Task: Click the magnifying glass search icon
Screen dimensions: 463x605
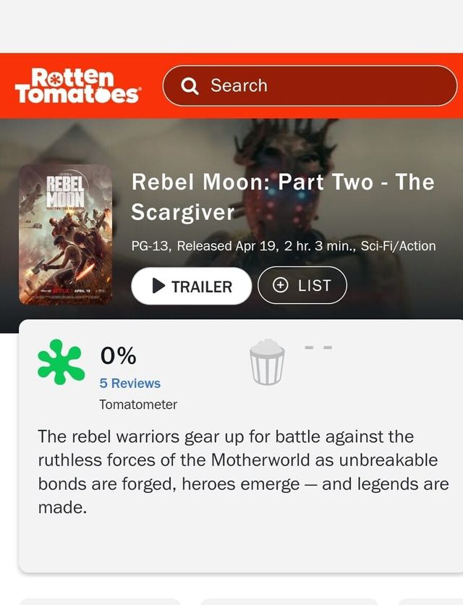Action: [190, 86]
